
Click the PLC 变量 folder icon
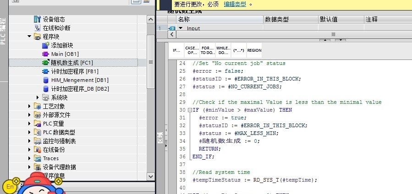[x=37, y=124]
